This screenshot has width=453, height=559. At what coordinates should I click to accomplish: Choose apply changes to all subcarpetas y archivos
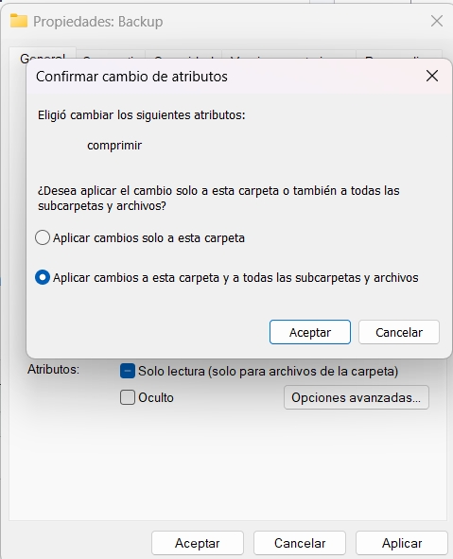(x=43, y=277)
